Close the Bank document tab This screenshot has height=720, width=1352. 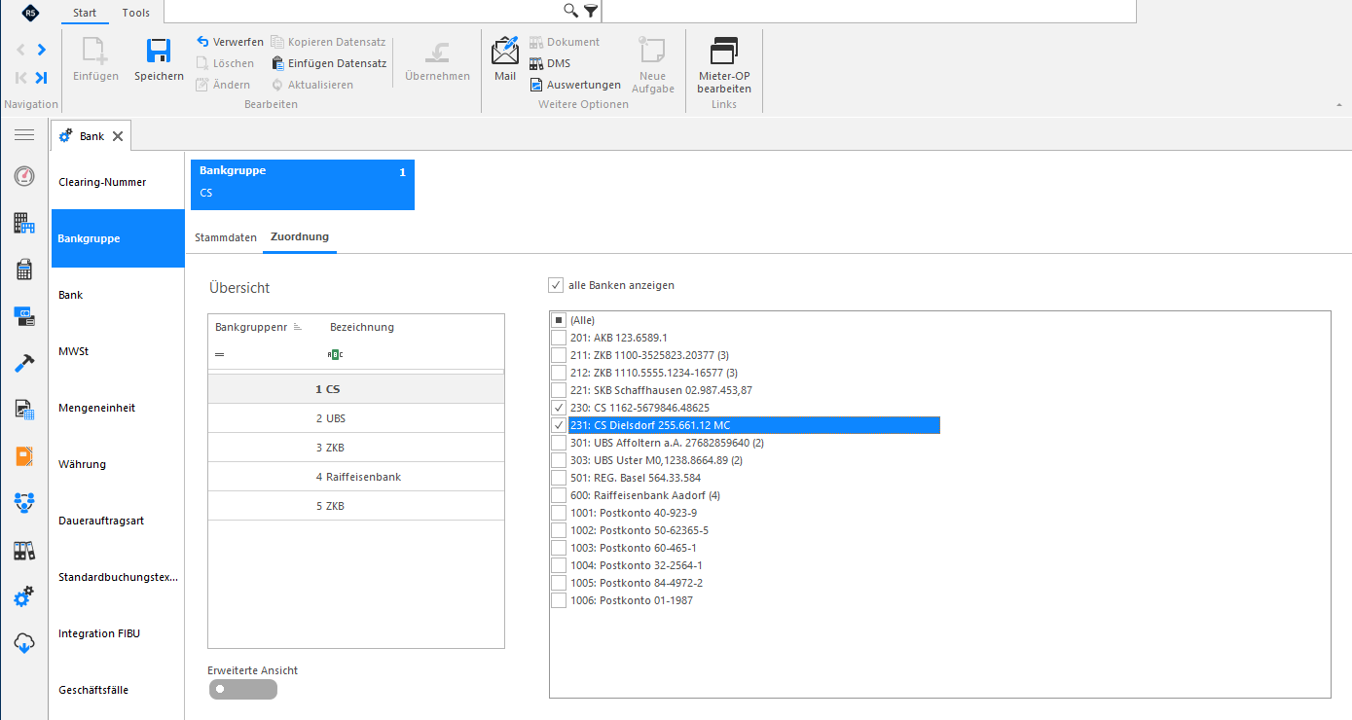118,136
